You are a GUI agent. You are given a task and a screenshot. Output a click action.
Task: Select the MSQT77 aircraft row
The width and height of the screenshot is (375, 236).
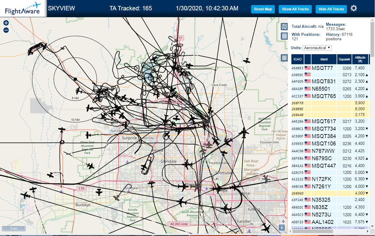[330, 68]
